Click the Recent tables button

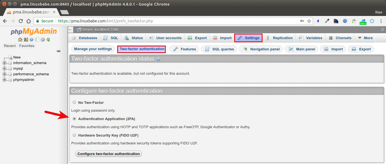(10, 46)
